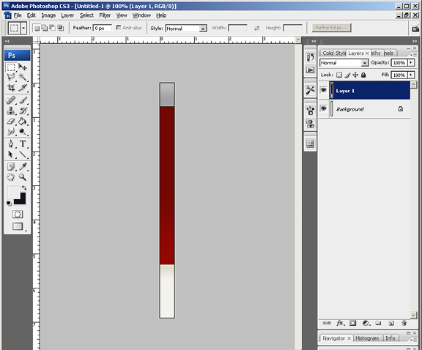Select the Rectangular Marquee tool in toolbox
The image size is (422, 350).
tap(11, 67)
